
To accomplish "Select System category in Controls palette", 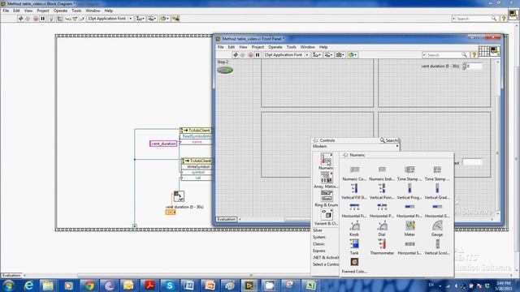I will click(318, 237).
